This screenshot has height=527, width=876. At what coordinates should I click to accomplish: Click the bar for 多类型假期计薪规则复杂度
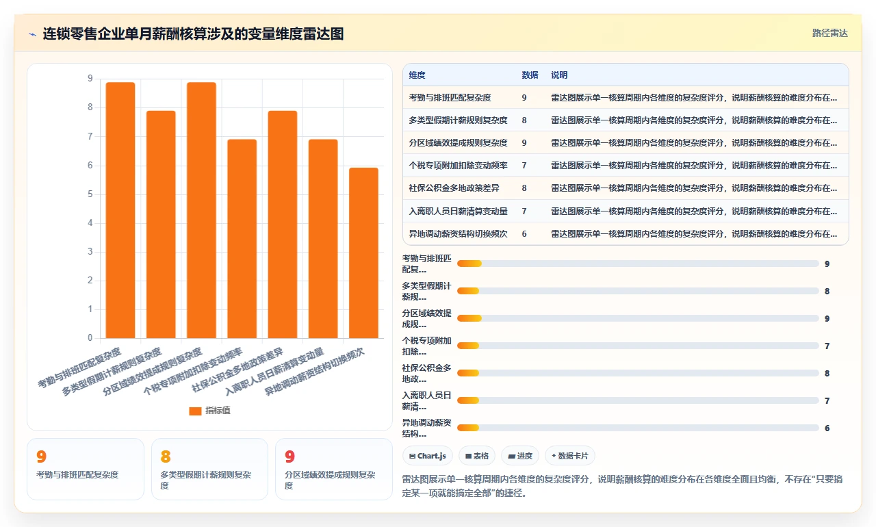pos(161,224)
